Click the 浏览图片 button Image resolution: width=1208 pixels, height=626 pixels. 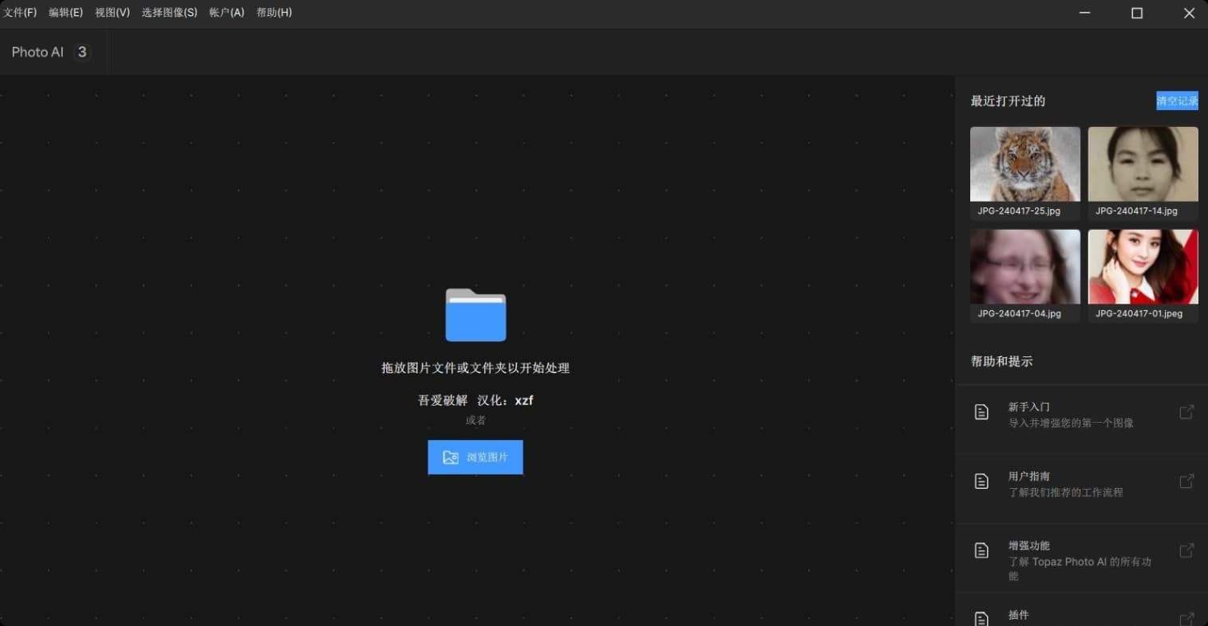(x=476, y=457)
